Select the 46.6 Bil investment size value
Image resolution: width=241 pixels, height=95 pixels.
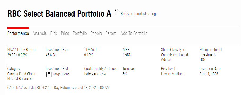(x=51, y=55)
